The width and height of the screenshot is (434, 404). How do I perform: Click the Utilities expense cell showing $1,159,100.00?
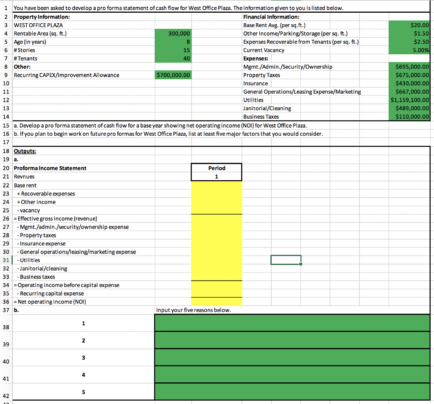pyautogui.click(x=409, y=100)
